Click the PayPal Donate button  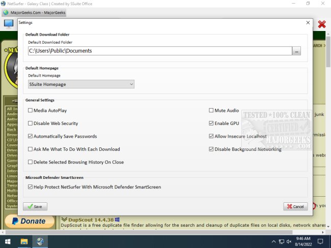(x=30, y=221)
